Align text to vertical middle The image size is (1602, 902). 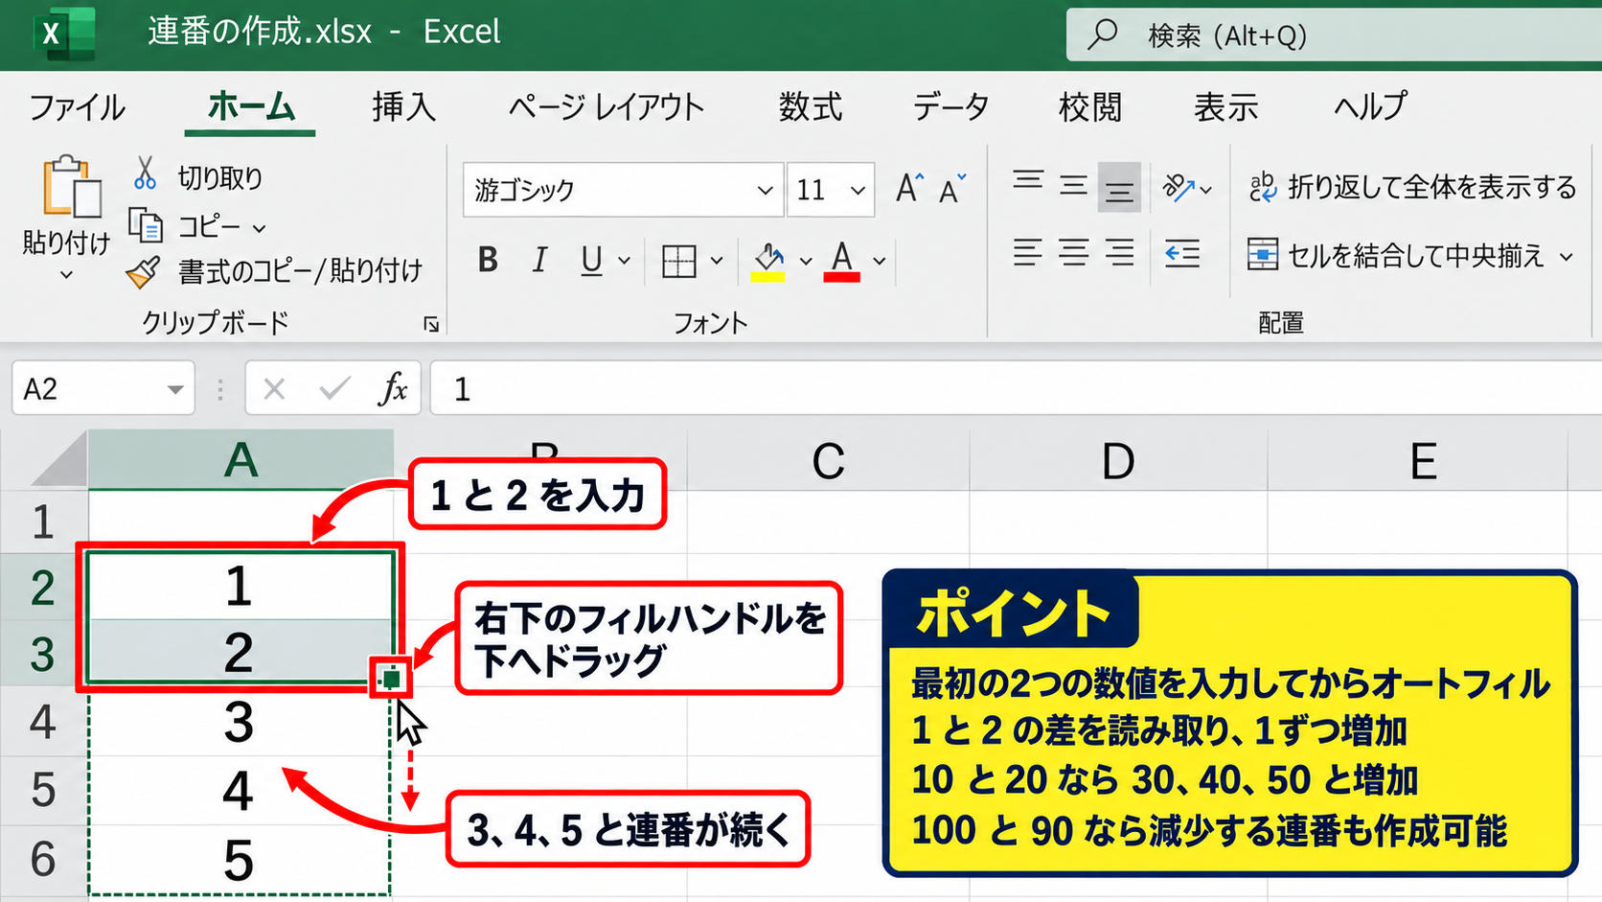1073,184
